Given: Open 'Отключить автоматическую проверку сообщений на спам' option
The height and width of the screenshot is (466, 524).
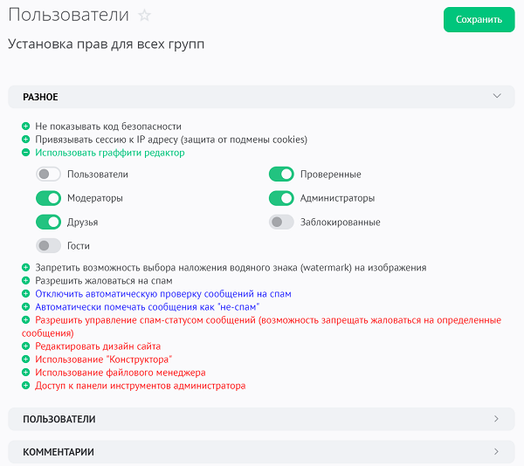Looking at the screenshot, I should click(x=162, y=294).
